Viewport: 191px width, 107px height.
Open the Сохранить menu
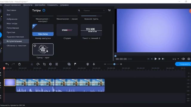[53, 5]
